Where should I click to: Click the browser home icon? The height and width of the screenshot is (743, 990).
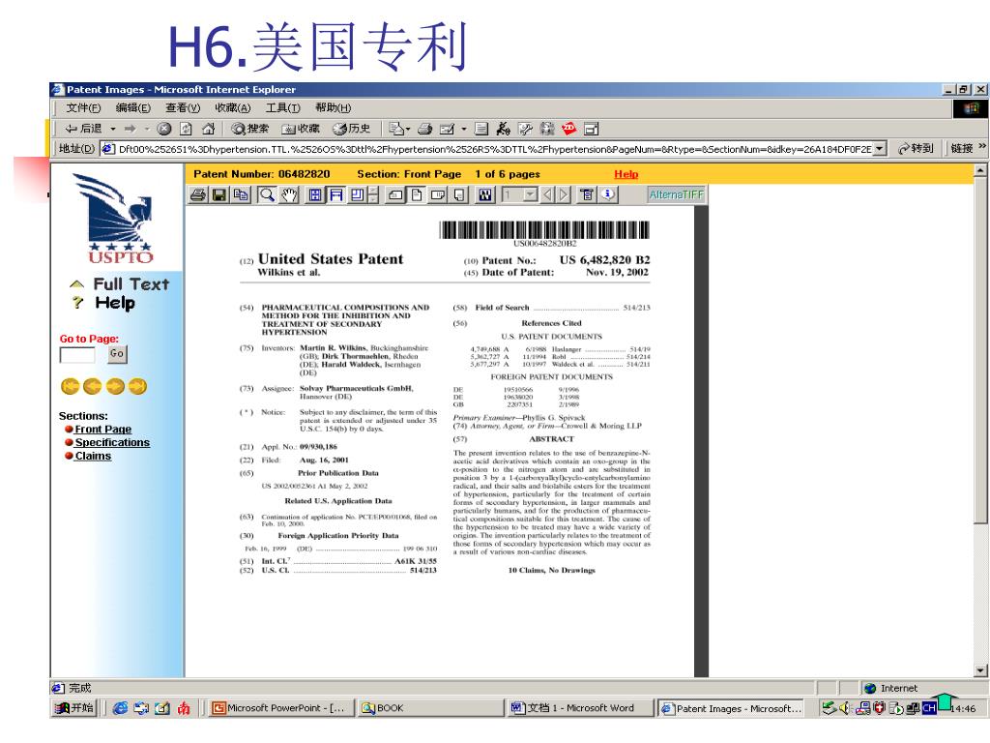click(x=208, y=129)
